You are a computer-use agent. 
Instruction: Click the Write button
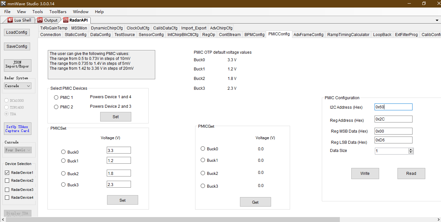point(365,174)
